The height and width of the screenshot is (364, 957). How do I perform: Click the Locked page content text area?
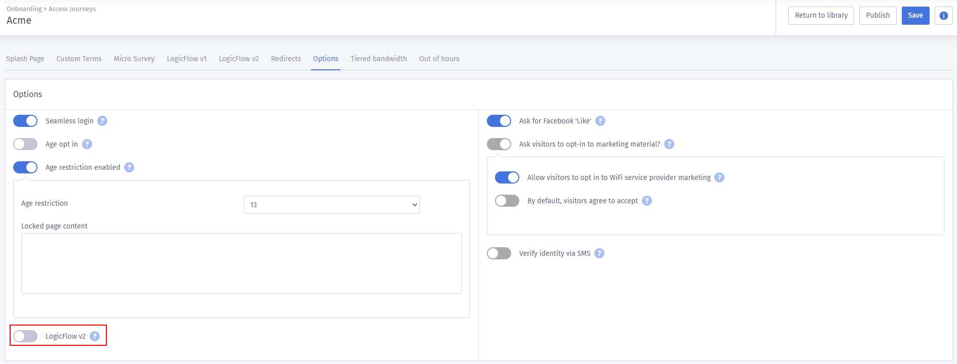pyautogui.click(x=241, y=263)
